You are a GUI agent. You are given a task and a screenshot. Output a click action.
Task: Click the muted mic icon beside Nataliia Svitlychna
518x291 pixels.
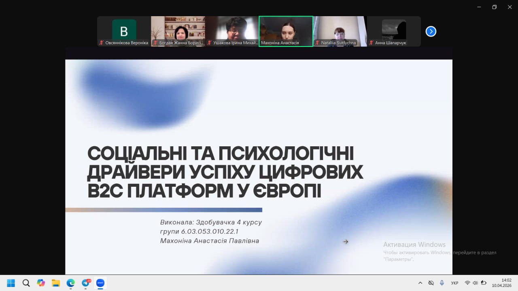(318, 43)
